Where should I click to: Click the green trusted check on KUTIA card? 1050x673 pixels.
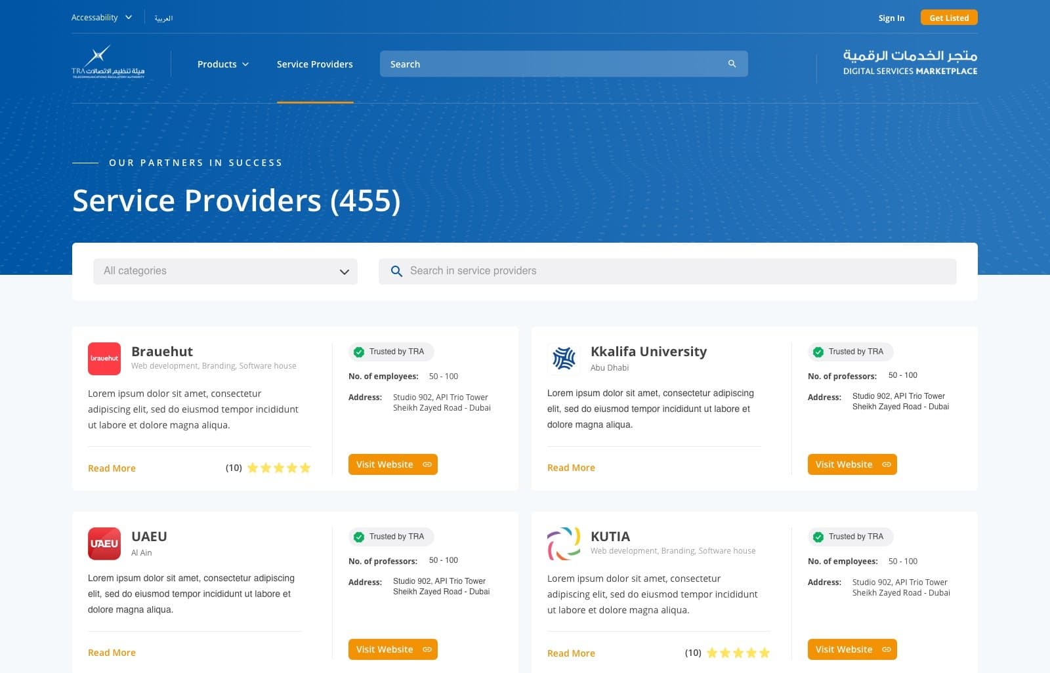[x=818, y=537]
